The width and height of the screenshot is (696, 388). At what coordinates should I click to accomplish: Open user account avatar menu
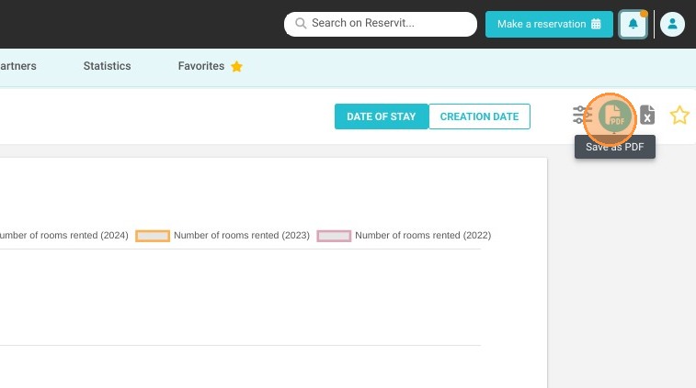672,24
